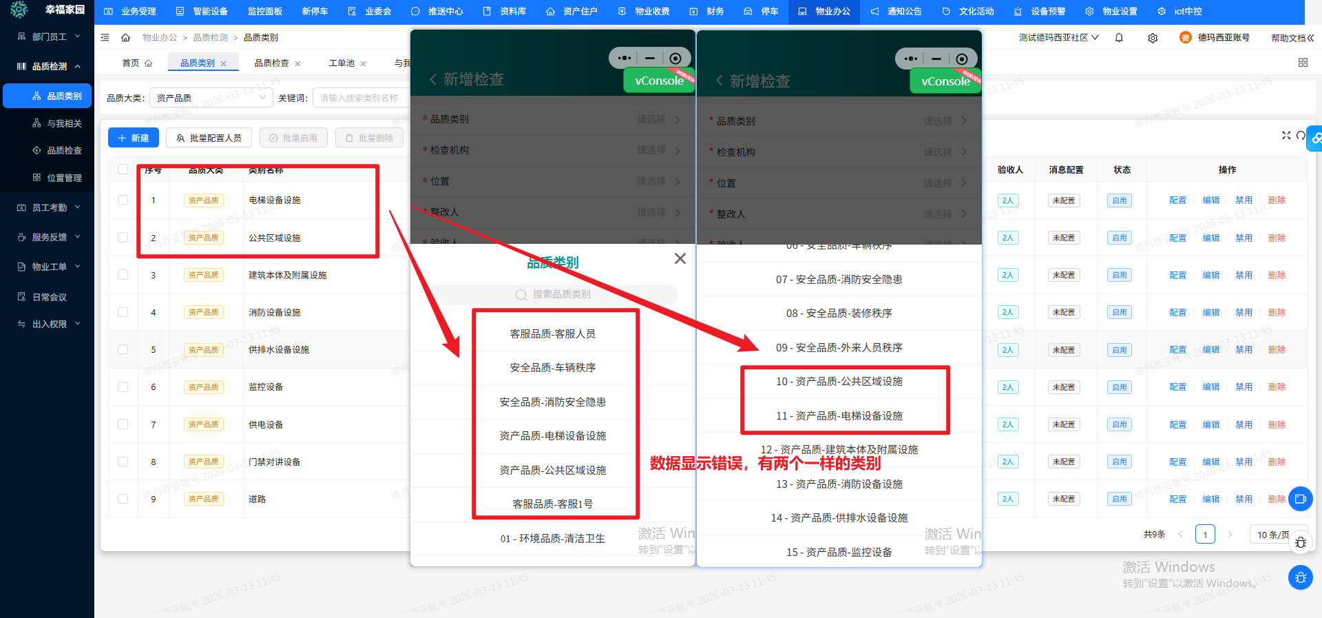
Task: Click the blue floating screen icon beside row 9
Action: coord(1300,499)
